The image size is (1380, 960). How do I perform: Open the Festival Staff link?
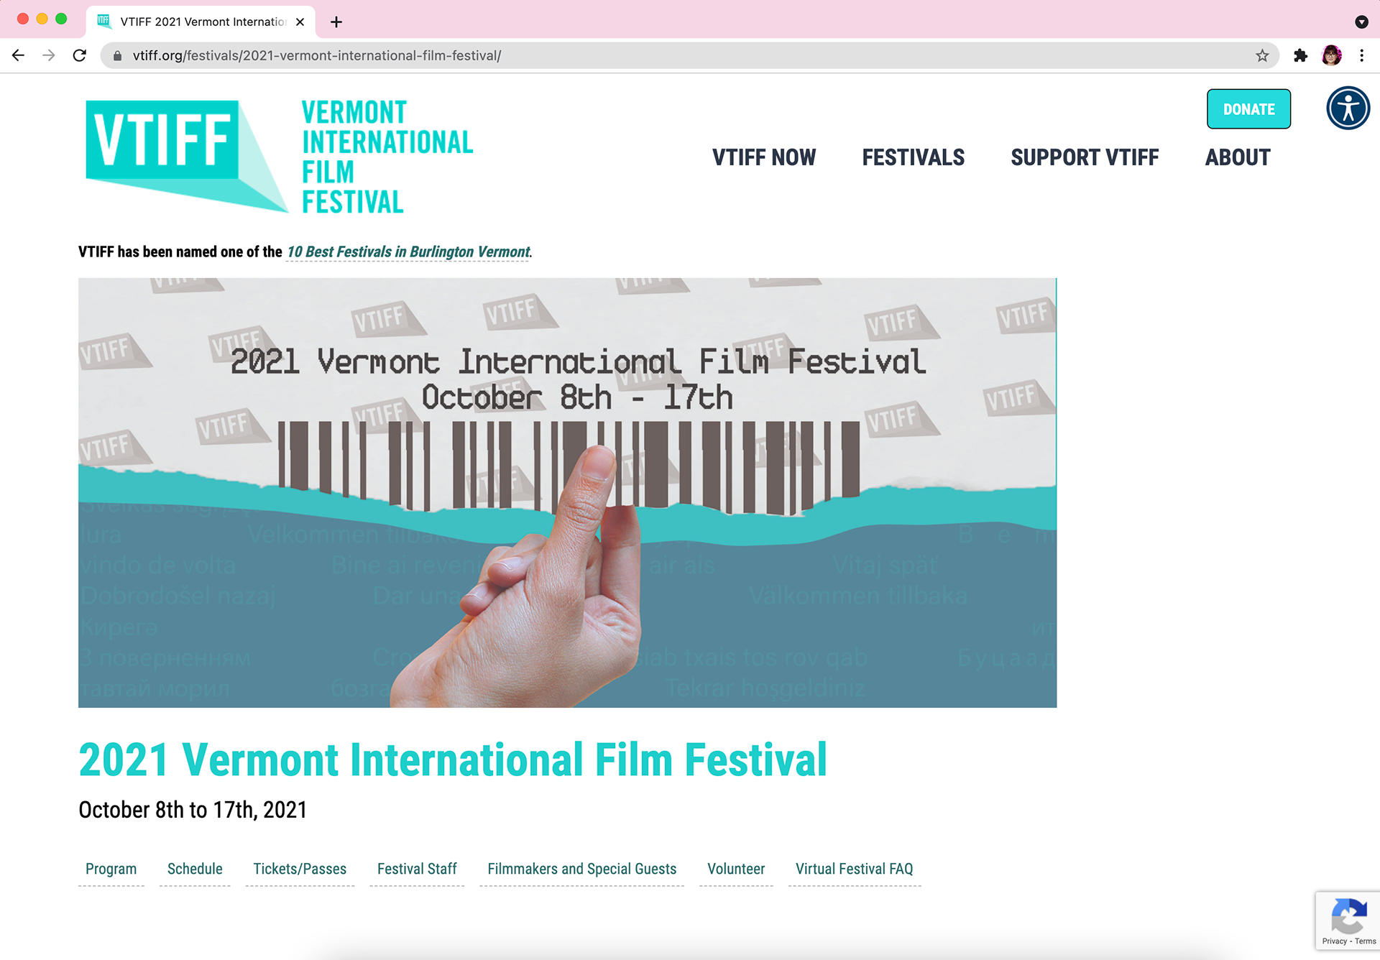(x=417, y=869)
